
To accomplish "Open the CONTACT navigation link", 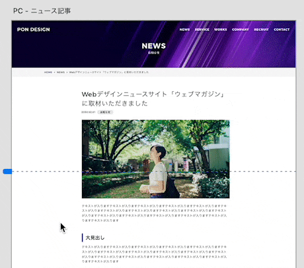I will pos(282,30).
